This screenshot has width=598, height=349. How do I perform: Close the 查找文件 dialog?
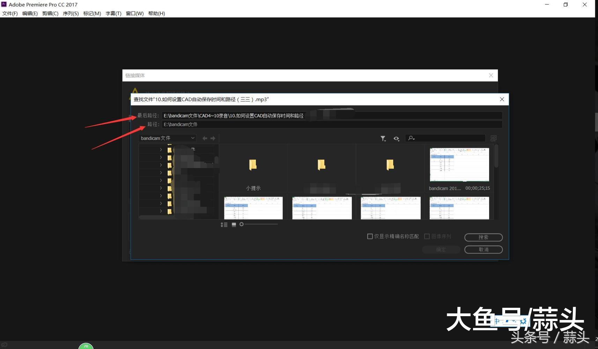[502, 99]
